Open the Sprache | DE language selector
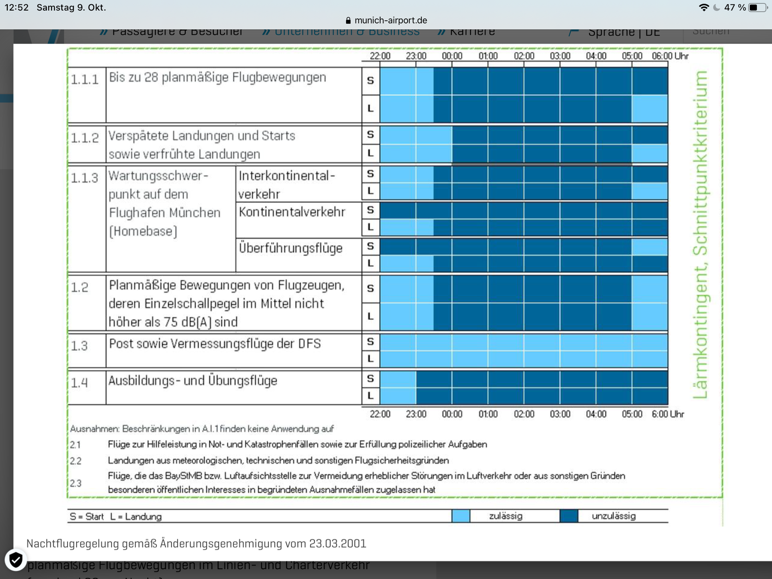Viewport: 772px width, 579px height. coord(623,32)
